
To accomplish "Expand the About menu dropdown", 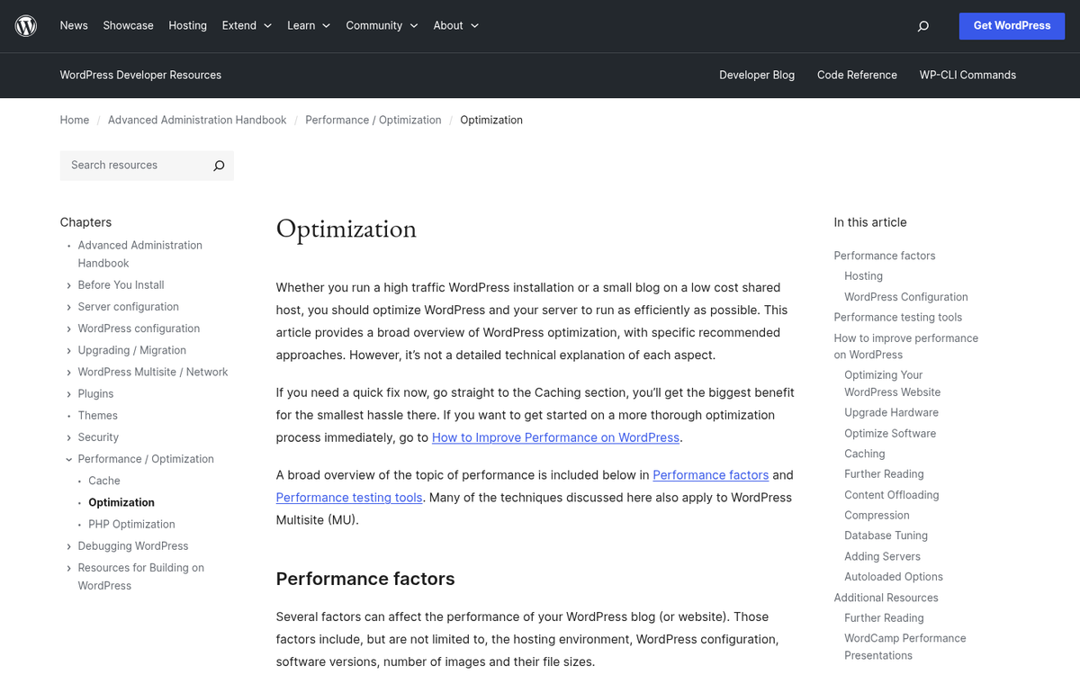I will click(x=455, y=25).
